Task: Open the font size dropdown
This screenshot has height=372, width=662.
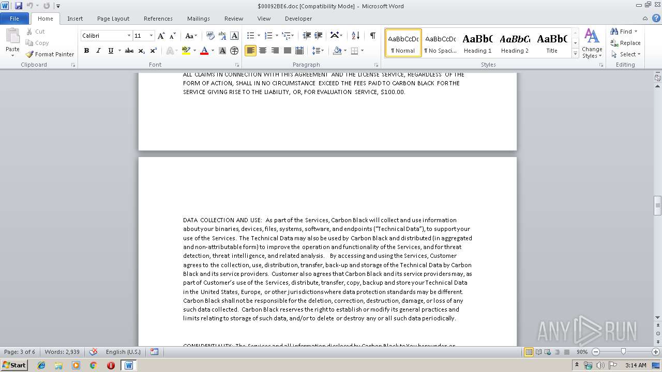Action: (151, 36)
